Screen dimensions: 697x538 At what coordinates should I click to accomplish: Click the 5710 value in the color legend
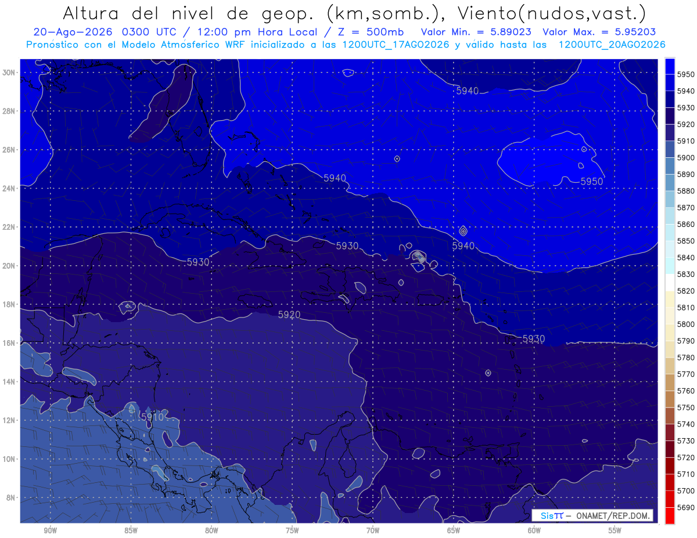(685, 474)
